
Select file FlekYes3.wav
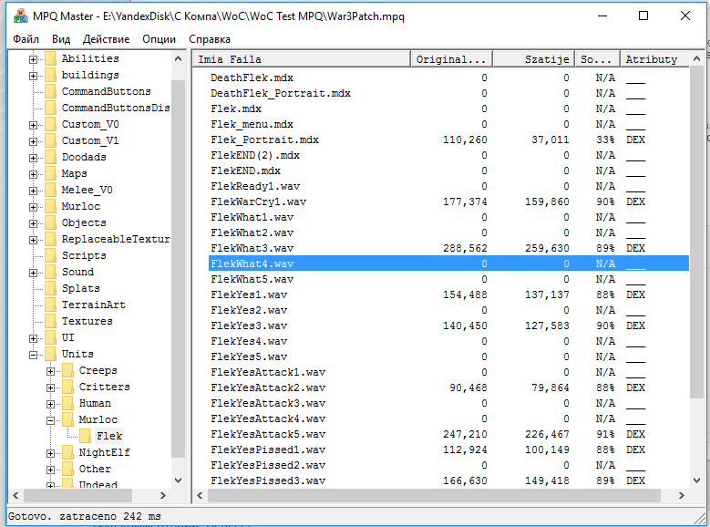(249, 325)
